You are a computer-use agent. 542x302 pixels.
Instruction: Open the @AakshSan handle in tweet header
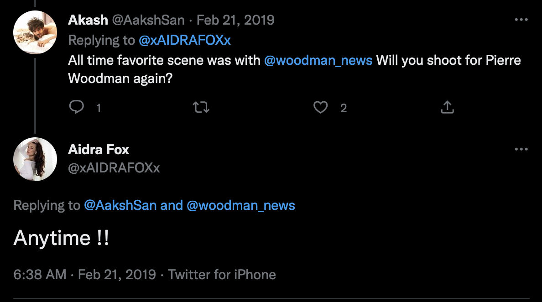148,20
